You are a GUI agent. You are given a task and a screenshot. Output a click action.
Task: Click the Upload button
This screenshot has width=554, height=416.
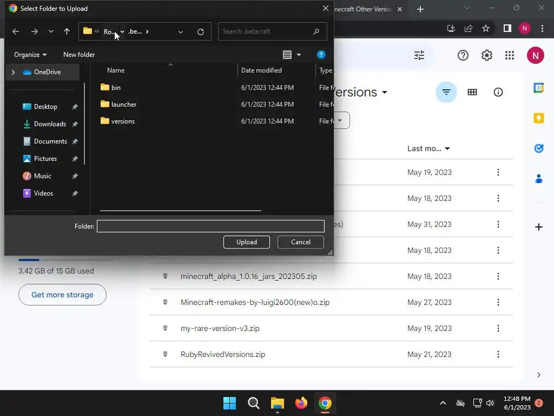tap(247, 242)
